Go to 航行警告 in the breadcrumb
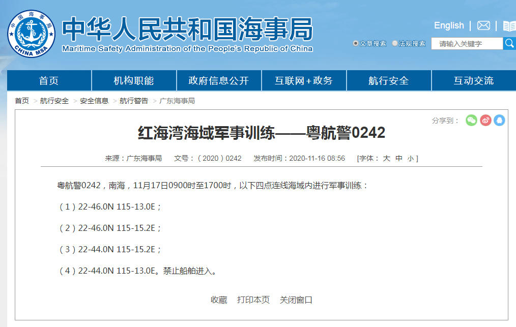516x327 pixels. (134, 101)
